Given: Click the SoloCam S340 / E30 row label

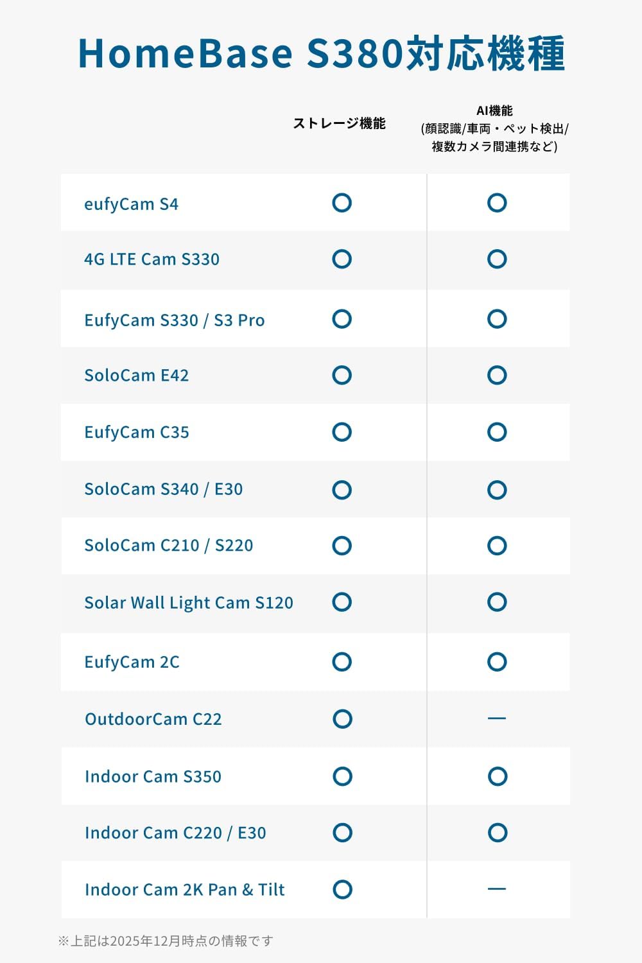Looking at the screenshot, I should [164, 489].
